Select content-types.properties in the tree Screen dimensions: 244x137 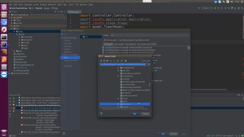(x=132, y=82)
